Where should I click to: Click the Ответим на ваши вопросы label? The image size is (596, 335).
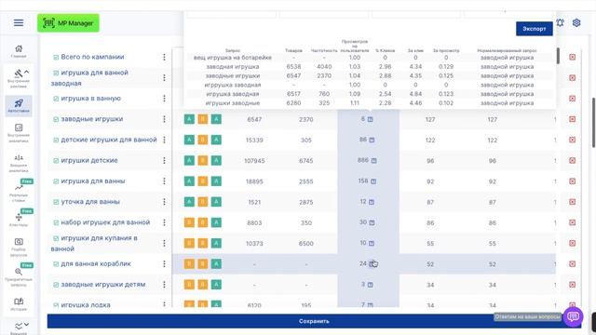(x=527, y=316)
